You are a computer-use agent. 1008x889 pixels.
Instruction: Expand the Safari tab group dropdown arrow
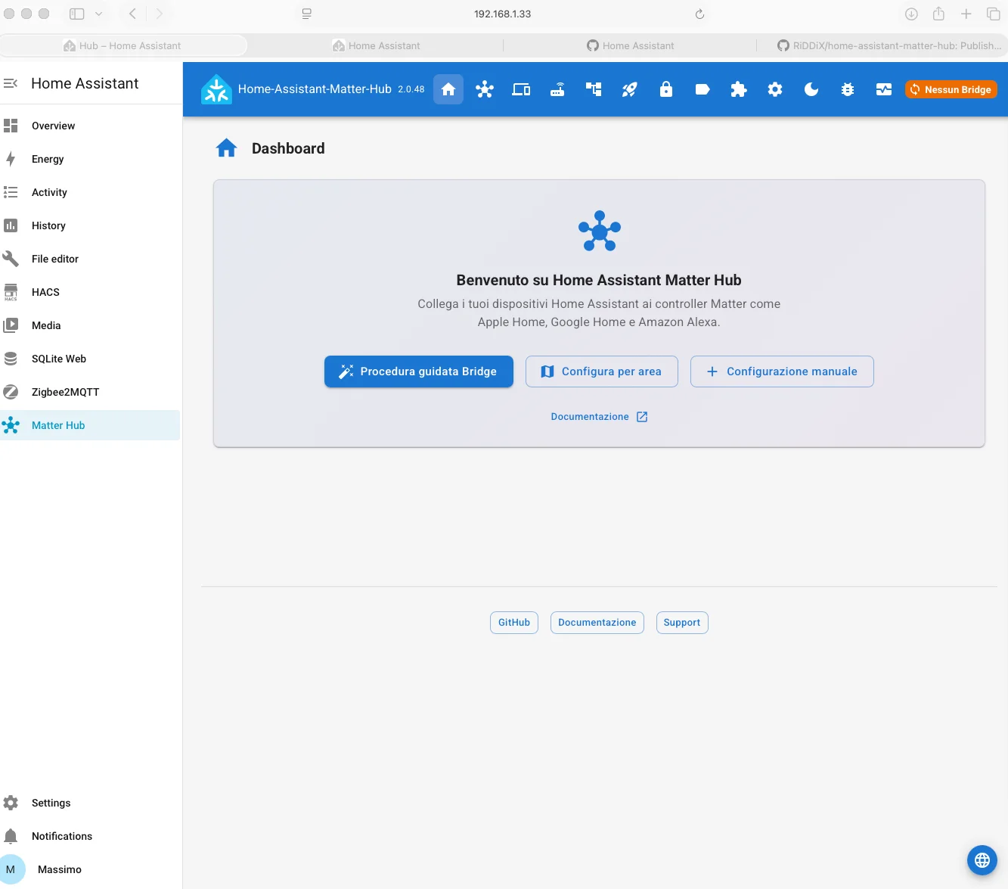point(98,14)
